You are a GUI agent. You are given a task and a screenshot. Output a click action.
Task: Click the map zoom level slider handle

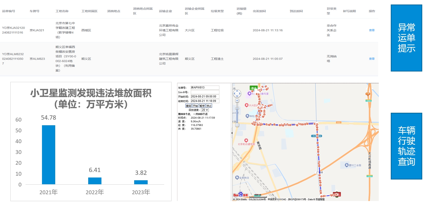tap(237, 109)
